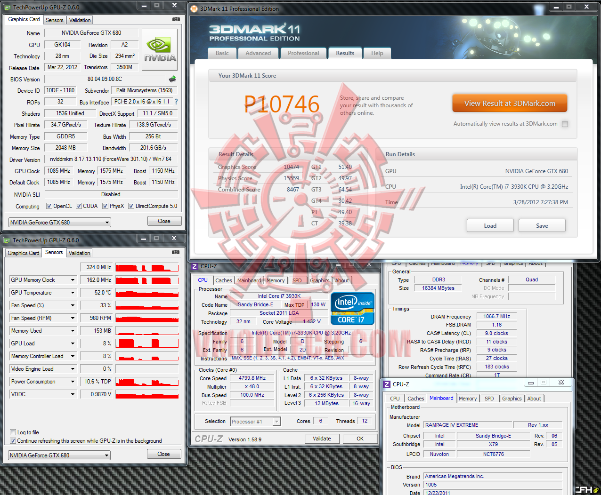Click View Result at 3DMark.com button
601x495 pixels.
510,104
